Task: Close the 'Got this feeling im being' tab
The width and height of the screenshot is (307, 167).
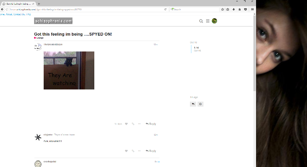Action: pyautogui.click(x=33, y=4)
